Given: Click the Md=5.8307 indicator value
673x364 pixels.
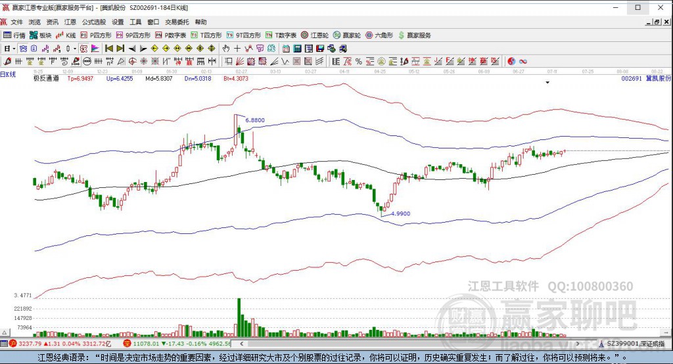Looking at the screenshot, I should (159, 79).
